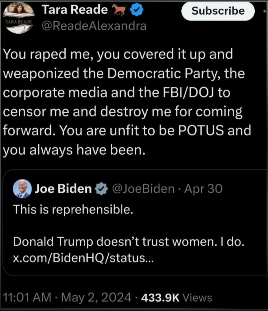Click the 11:01 AM timestamp

click(27, 297)
